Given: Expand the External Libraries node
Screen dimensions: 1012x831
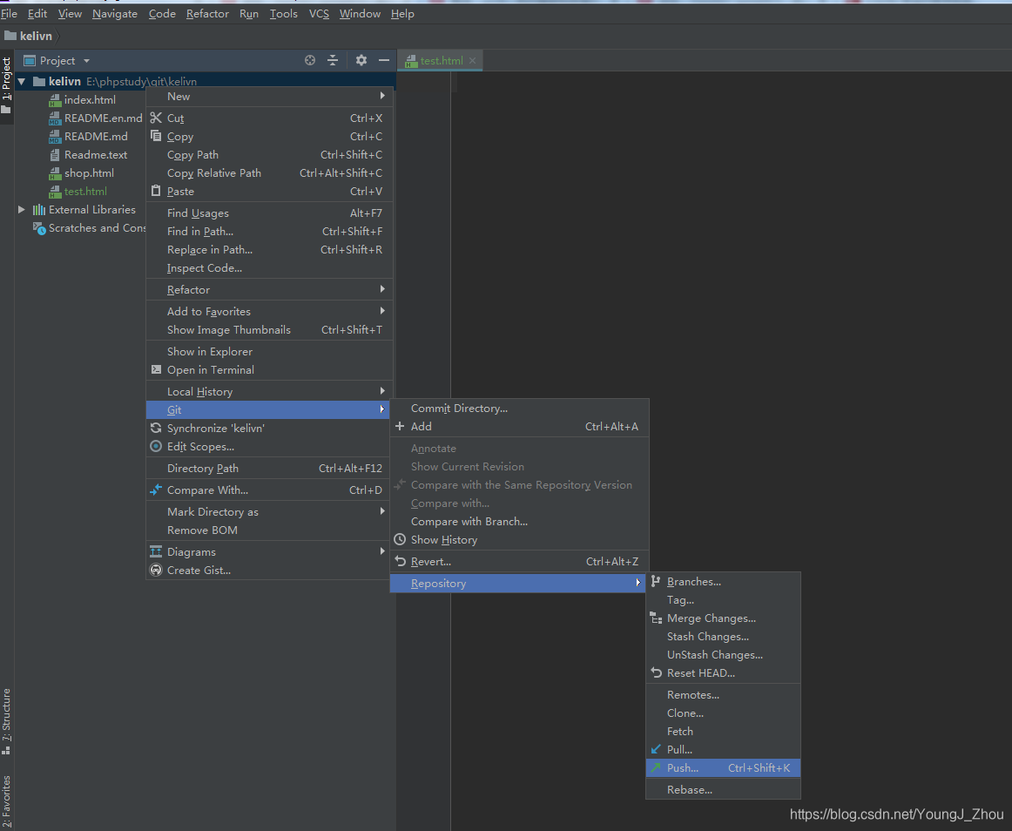Looking at the screenshot, I should pyautogui.click(x=21, y=209).
